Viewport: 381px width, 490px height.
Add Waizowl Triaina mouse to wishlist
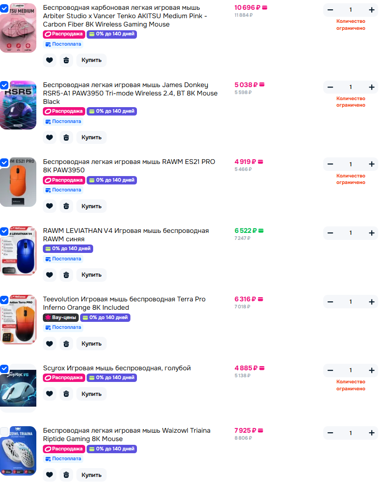click(49, 475)
